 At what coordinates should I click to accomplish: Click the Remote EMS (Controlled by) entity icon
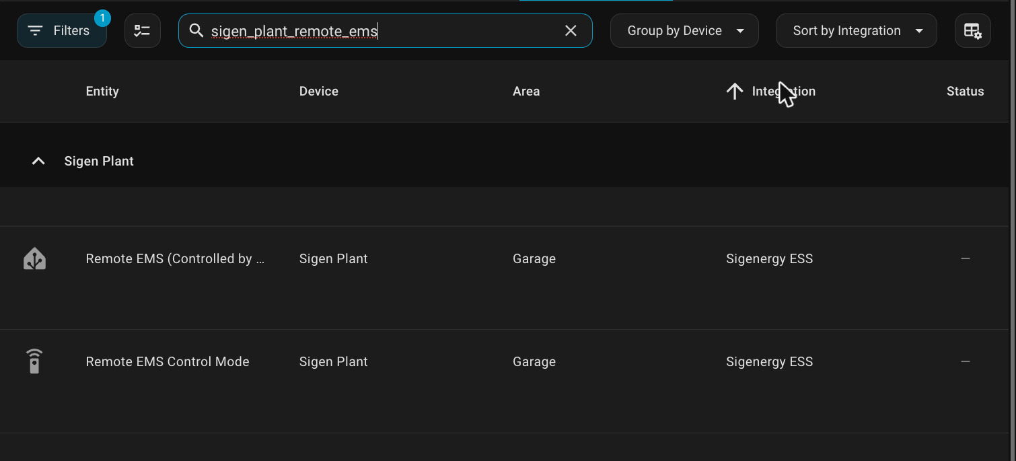(34, 259)
